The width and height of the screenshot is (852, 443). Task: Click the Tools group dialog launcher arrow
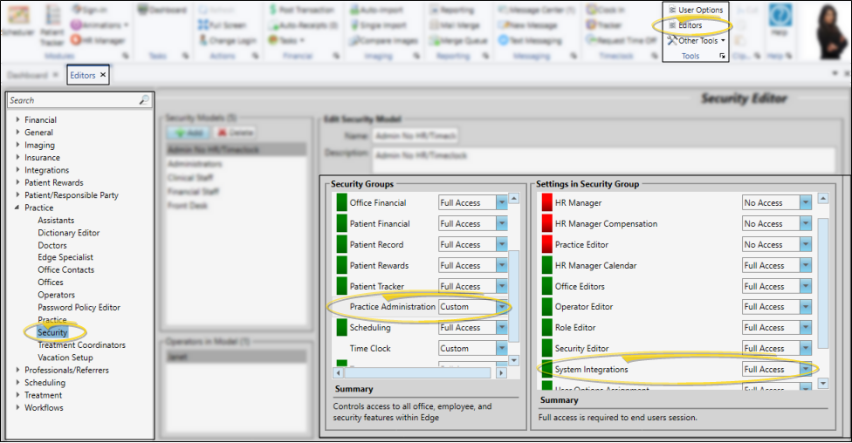(x=722, y=56)
